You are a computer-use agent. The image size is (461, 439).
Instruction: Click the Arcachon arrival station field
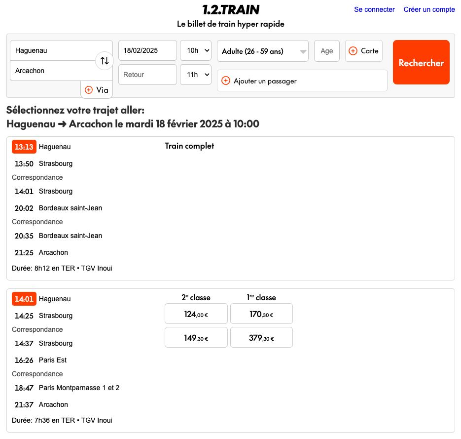[52, 71]
